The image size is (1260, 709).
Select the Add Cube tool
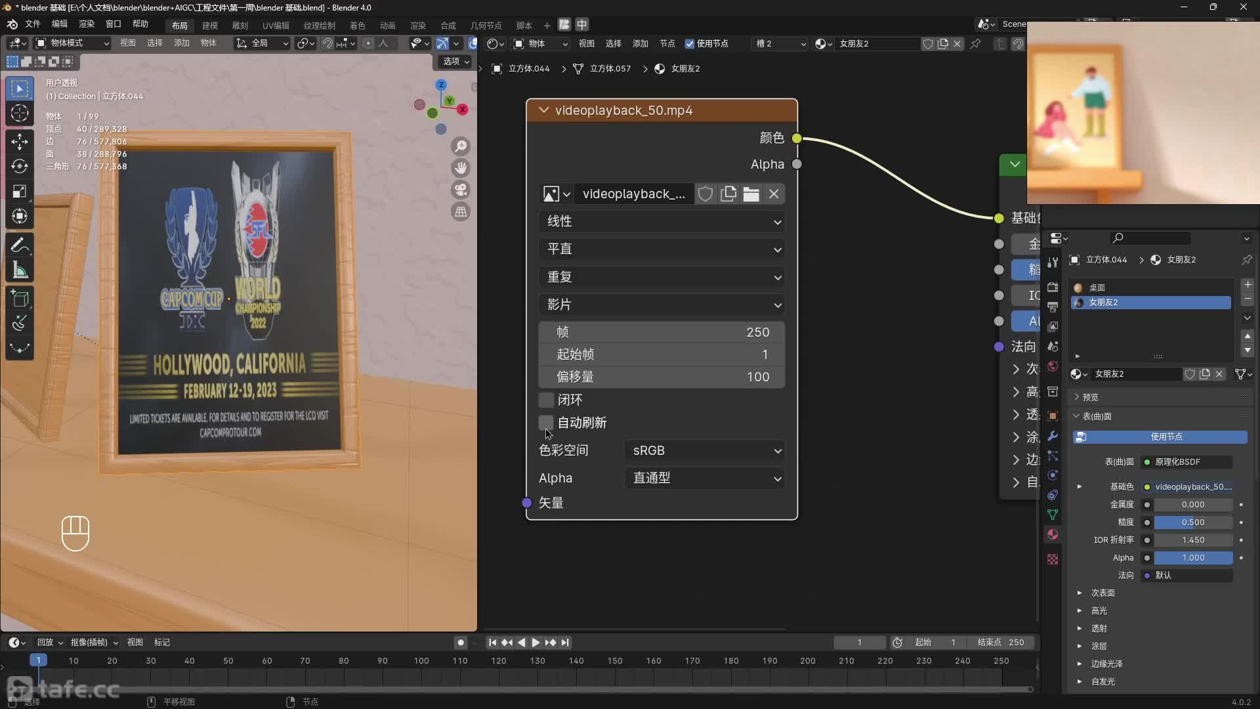pyautogui.click(x=20, y=299)
